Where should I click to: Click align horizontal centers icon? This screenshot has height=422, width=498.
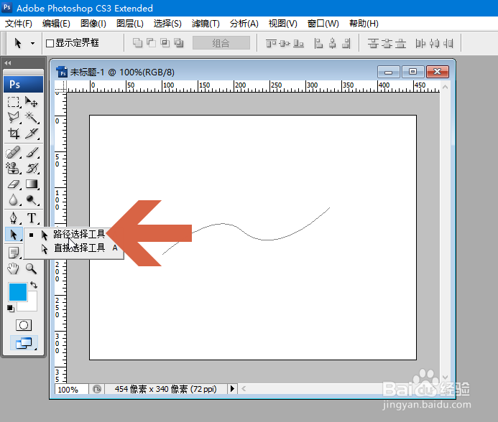coord(333,43)
